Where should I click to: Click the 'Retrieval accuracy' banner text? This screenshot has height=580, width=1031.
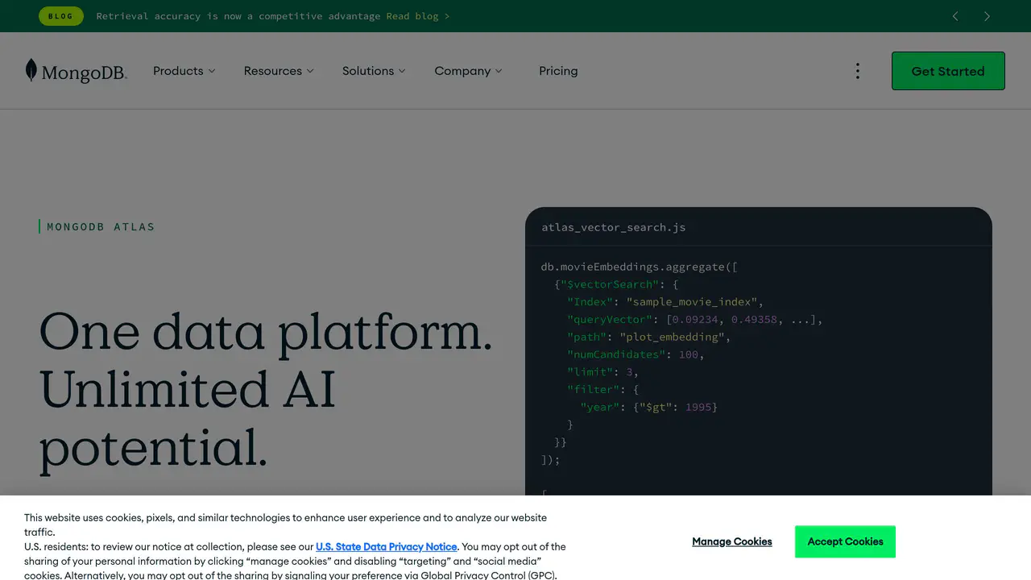(x=238, y=16)
